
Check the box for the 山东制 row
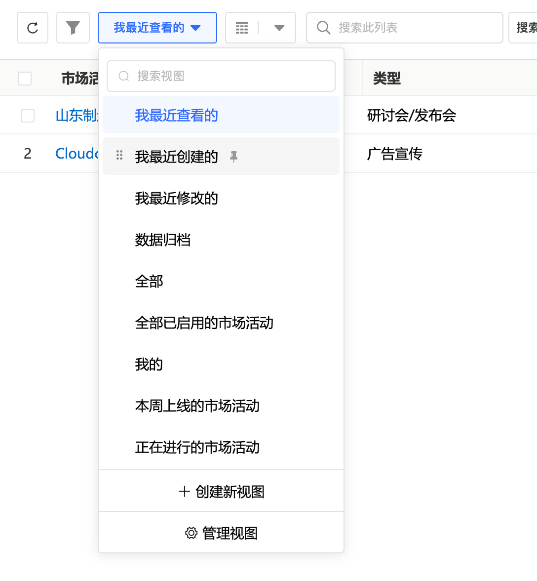28,116
